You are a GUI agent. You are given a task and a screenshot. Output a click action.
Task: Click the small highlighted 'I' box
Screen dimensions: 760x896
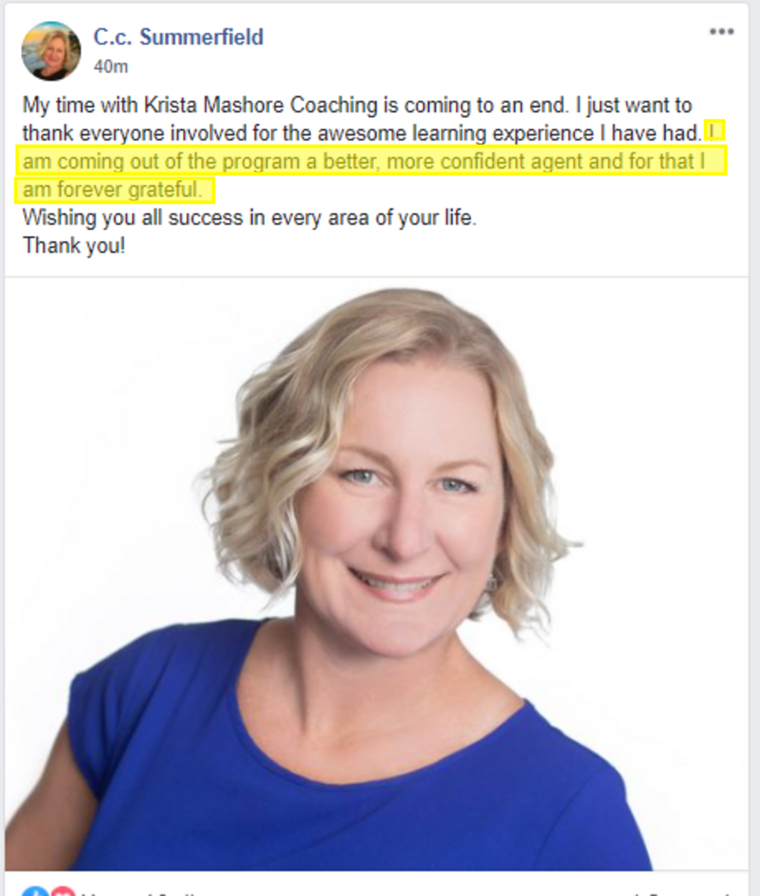tap(714, 132)
